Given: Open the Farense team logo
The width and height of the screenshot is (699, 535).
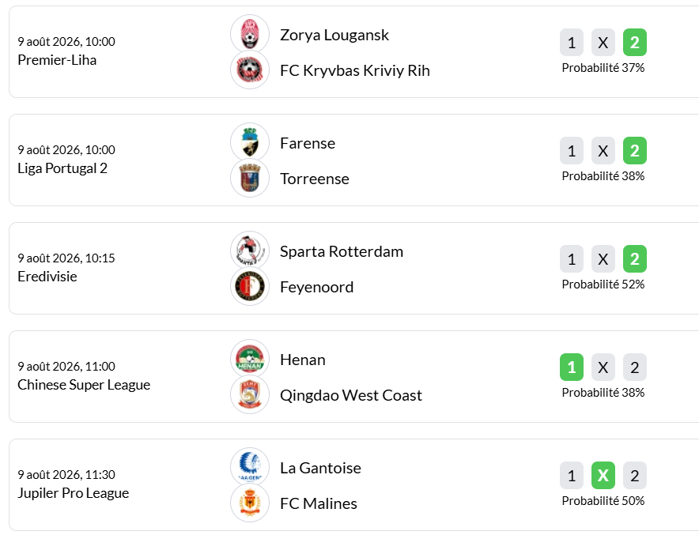Looking at the screenshot, I should coord(250,142).
